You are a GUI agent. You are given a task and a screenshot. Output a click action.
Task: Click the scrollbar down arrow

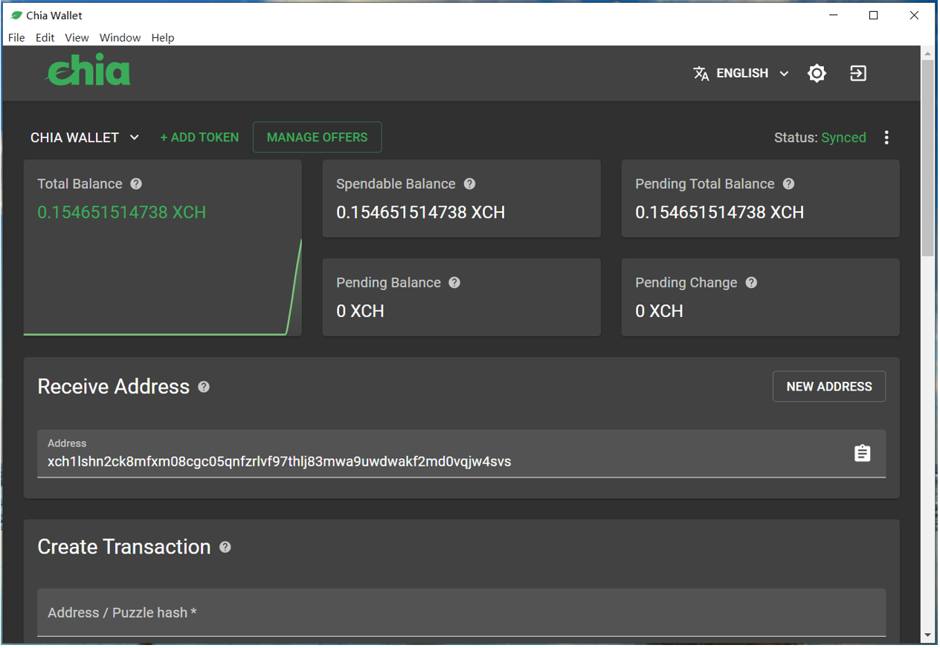tap(927, 635)
